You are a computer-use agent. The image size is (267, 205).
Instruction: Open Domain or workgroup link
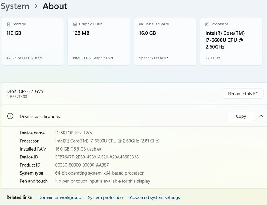(x=60, y=197)
